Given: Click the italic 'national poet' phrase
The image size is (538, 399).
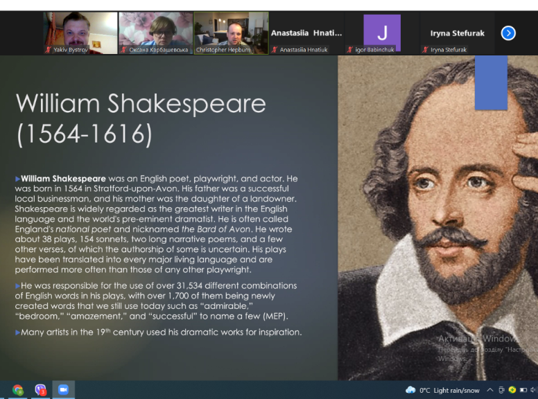Looking at the screenshot, I should coord(83,229).
